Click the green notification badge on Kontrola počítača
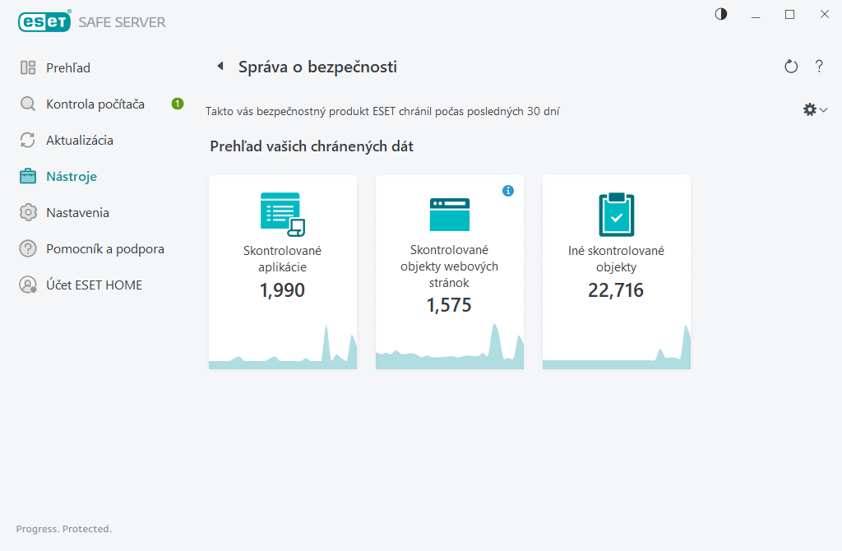The height and width of the screenshot is (551, 842). (x=178, y=104)
